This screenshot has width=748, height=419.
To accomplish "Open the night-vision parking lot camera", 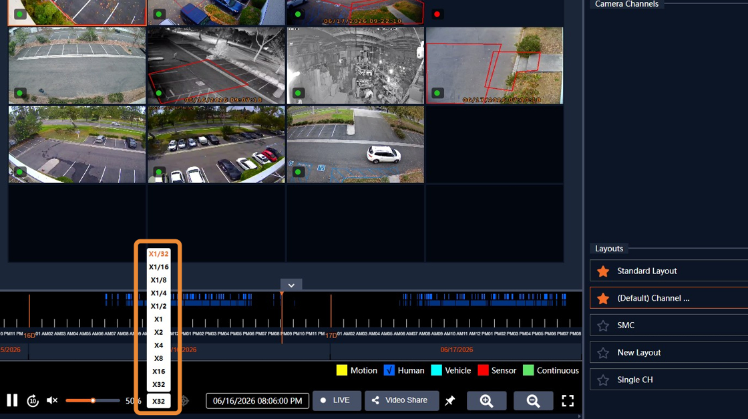I will (x=216, y=65).
